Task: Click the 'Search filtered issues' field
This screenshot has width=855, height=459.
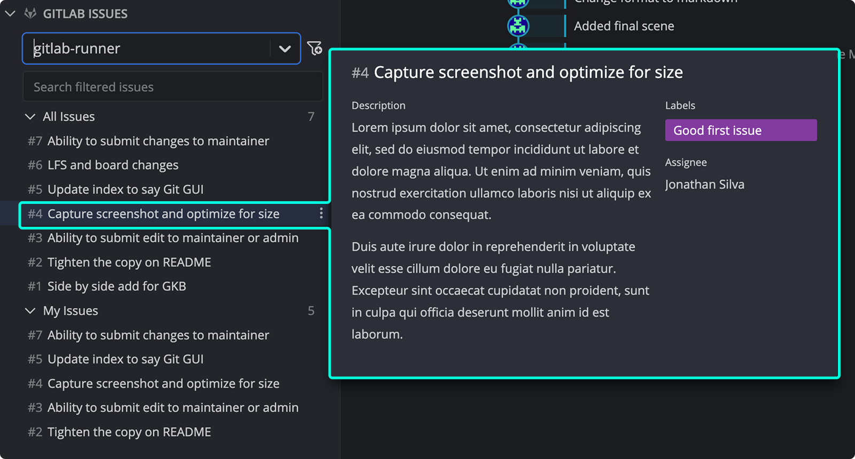Action: [x=172, y=86]
